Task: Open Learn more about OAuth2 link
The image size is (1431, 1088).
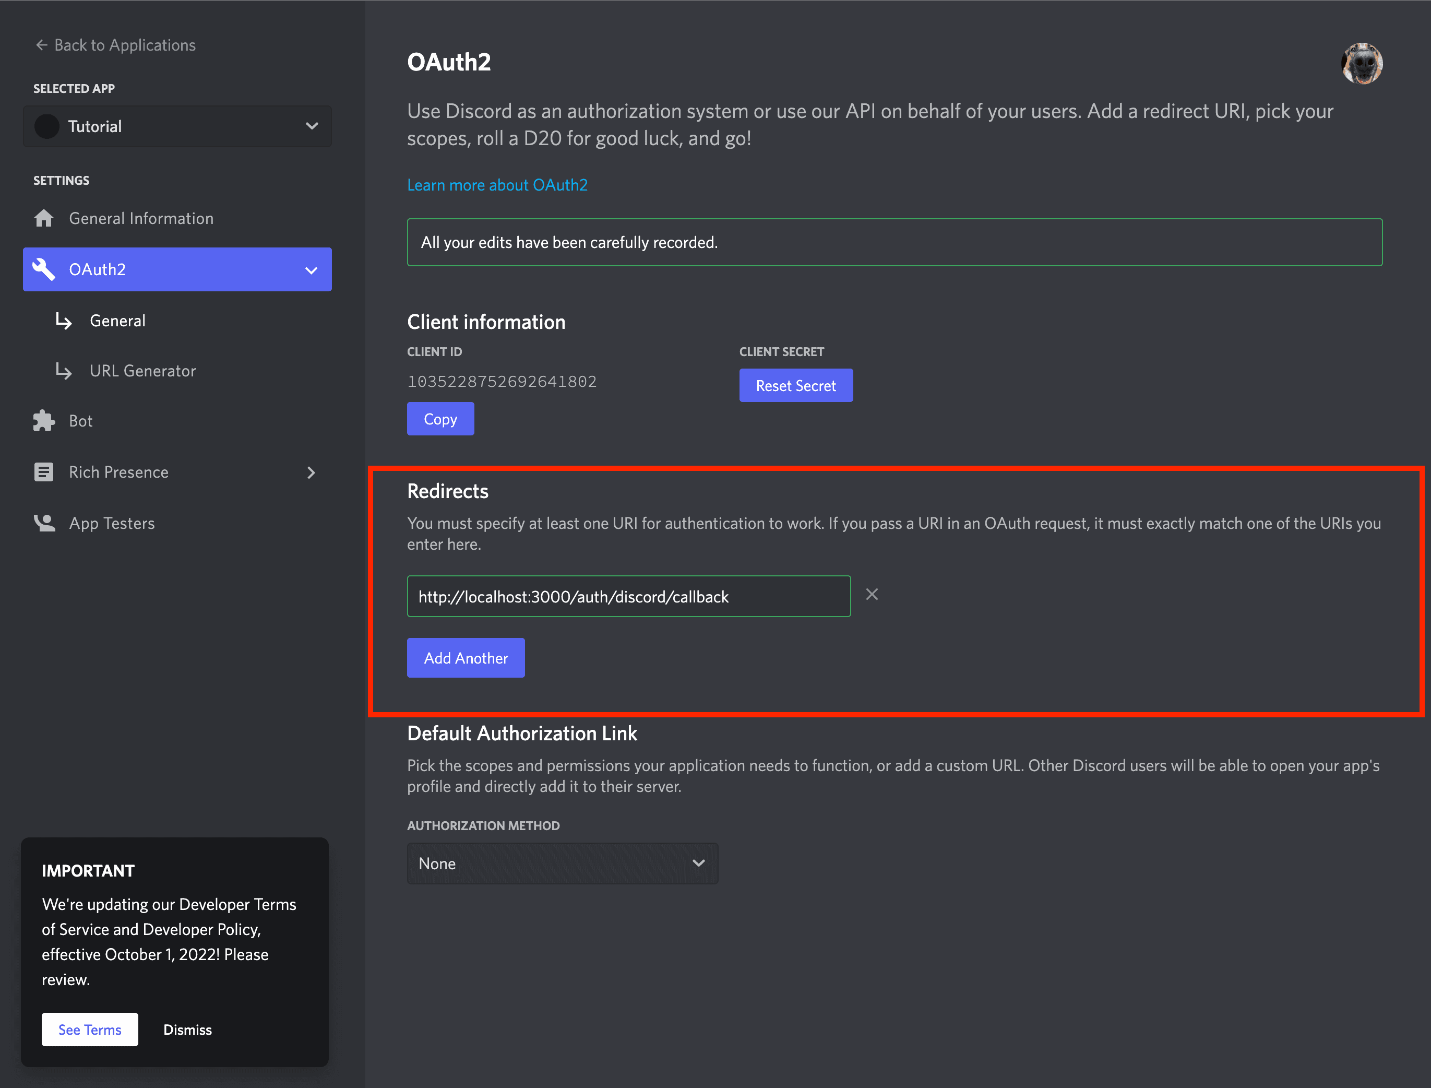Action: pyautogui.click(x=497, y=185)
